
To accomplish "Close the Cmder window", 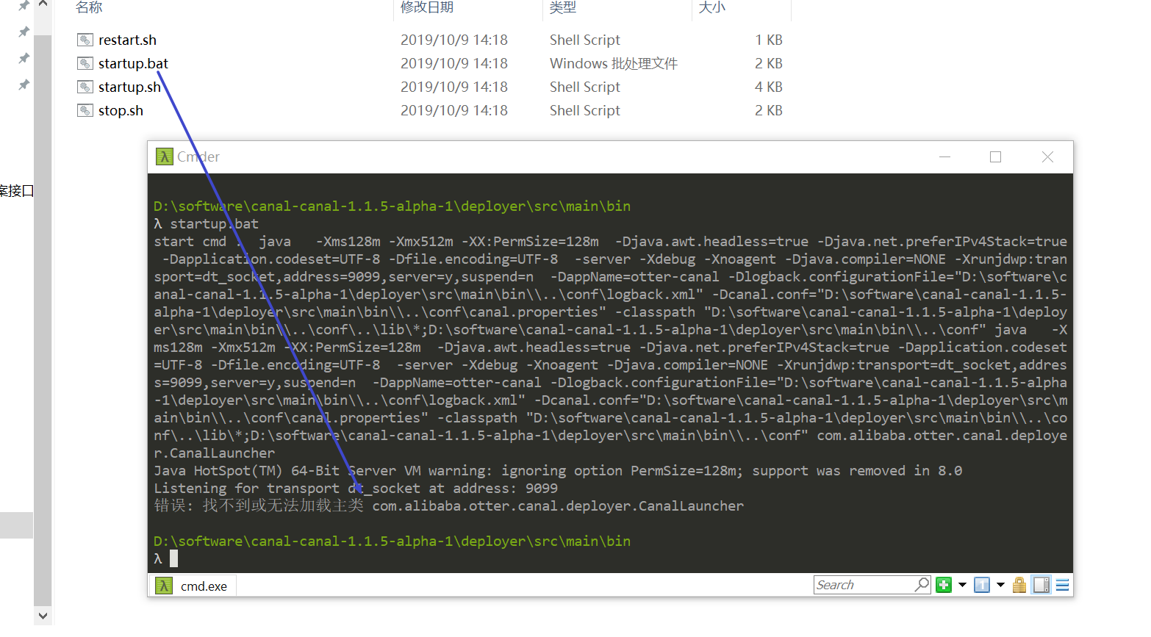I will [x=1047, y=156].
